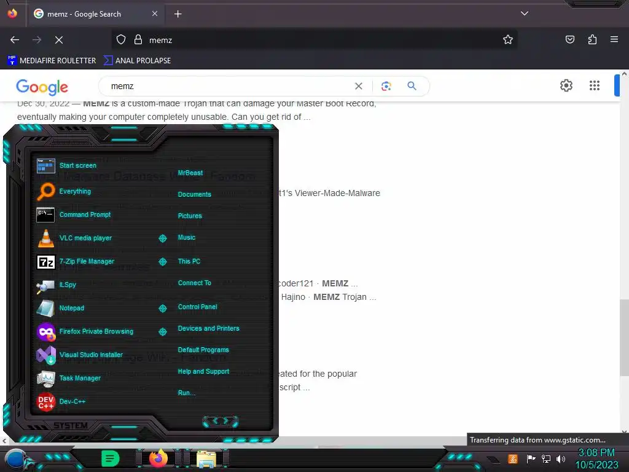Launch Visual Studio Installer
The image size is (629, 472).
coord(80,355)
